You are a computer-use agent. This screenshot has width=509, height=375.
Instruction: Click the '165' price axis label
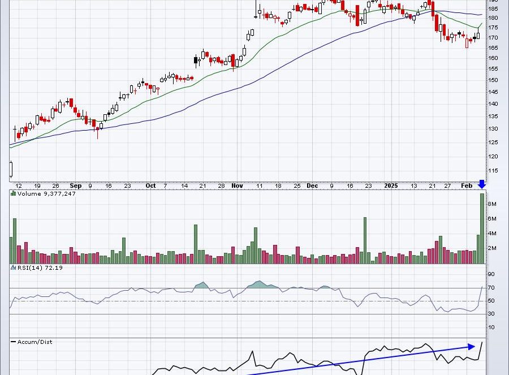493,48
